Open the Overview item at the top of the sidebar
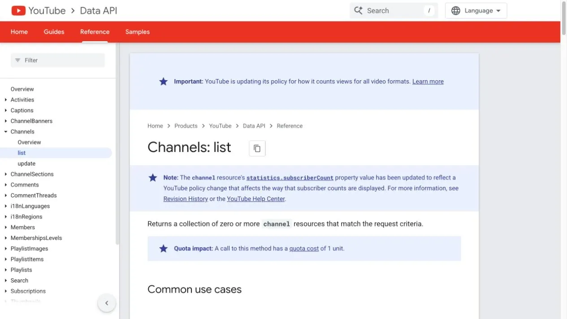 click(22, 89)
